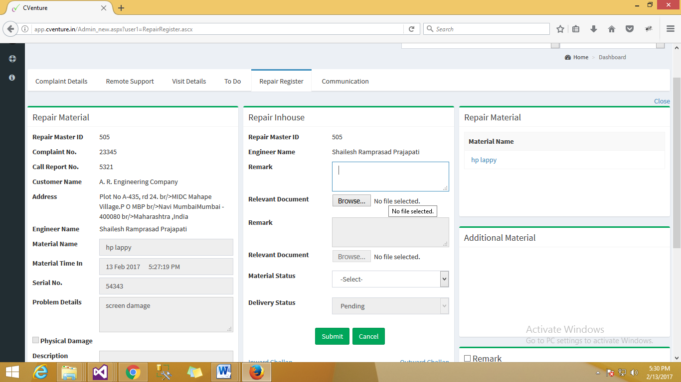Click the Close link at top right
Screen dimensions: 681x382
click(x=662, y=101)
